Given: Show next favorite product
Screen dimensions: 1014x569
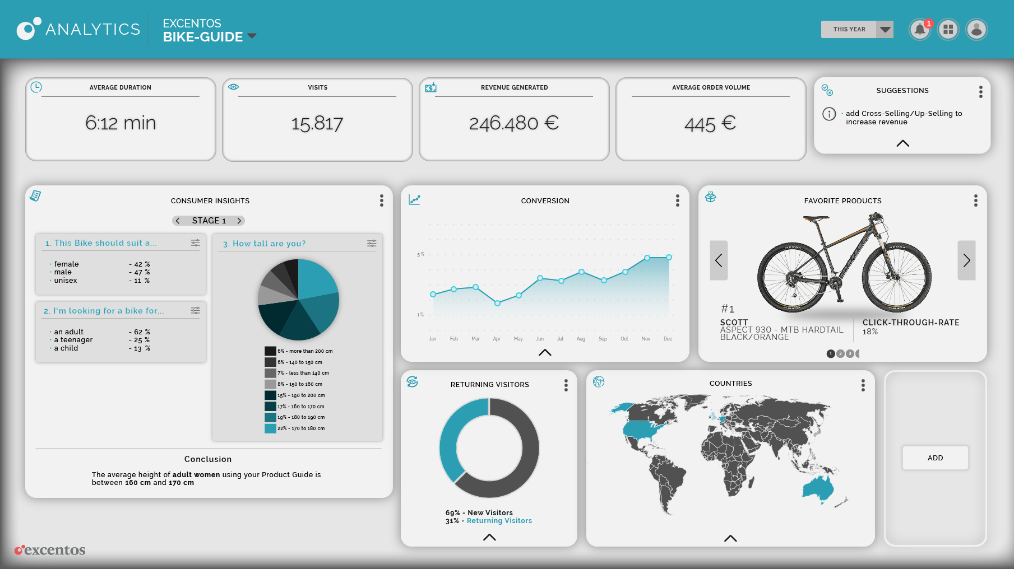Looking at the screenshot, I should (x=966, y=260).
